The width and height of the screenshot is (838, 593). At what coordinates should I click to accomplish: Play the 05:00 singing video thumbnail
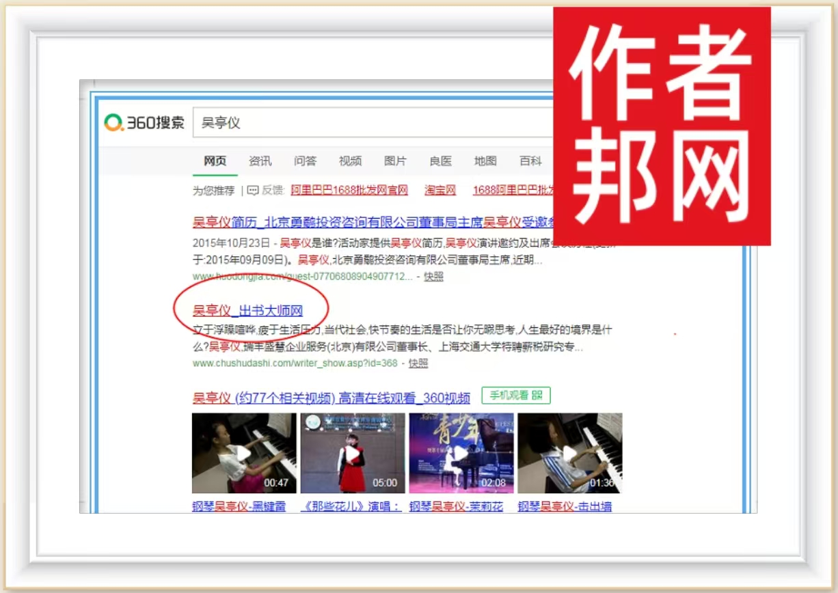[352, 452]
